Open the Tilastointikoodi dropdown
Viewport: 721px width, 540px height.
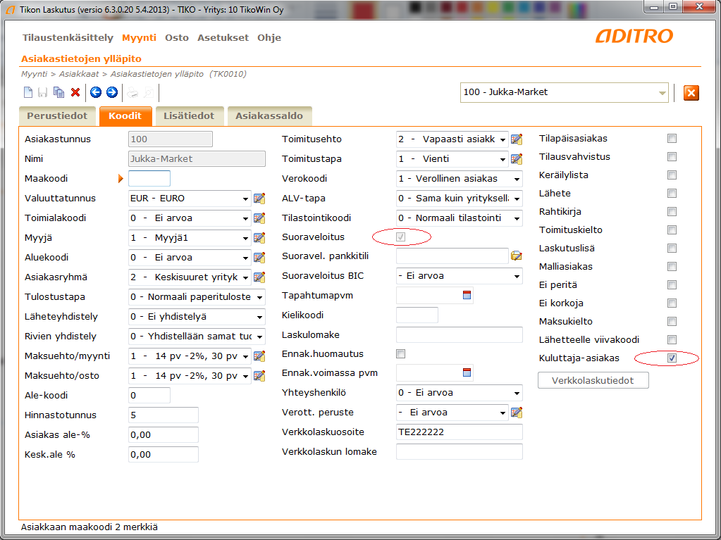(460, 218)
